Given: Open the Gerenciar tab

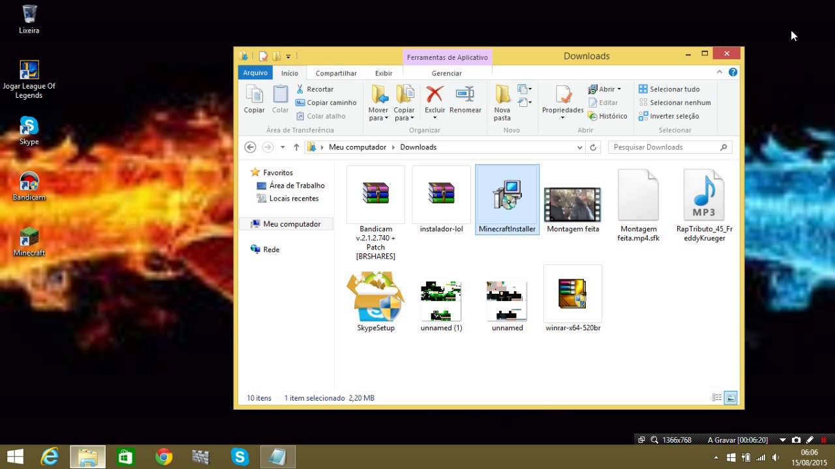Looking at the screenshot, I should (447, 73).
